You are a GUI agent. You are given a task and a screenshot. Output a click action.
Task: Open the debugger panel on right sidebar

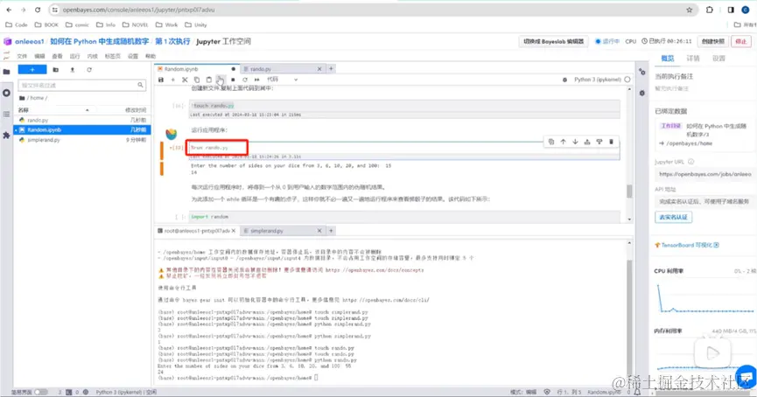tap(642, 93)
